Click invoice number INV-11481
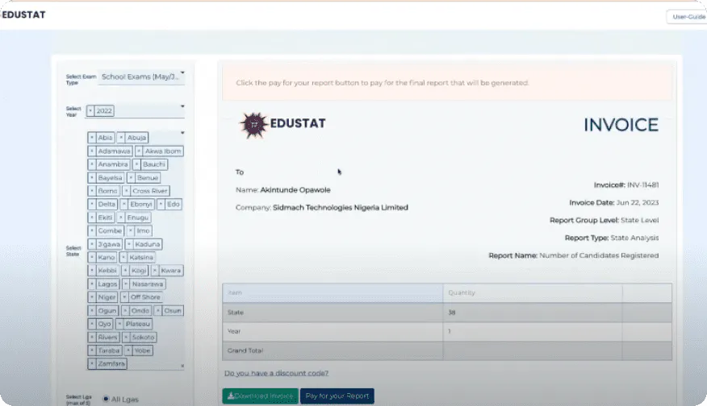707x406 pixels. (643, 185)
